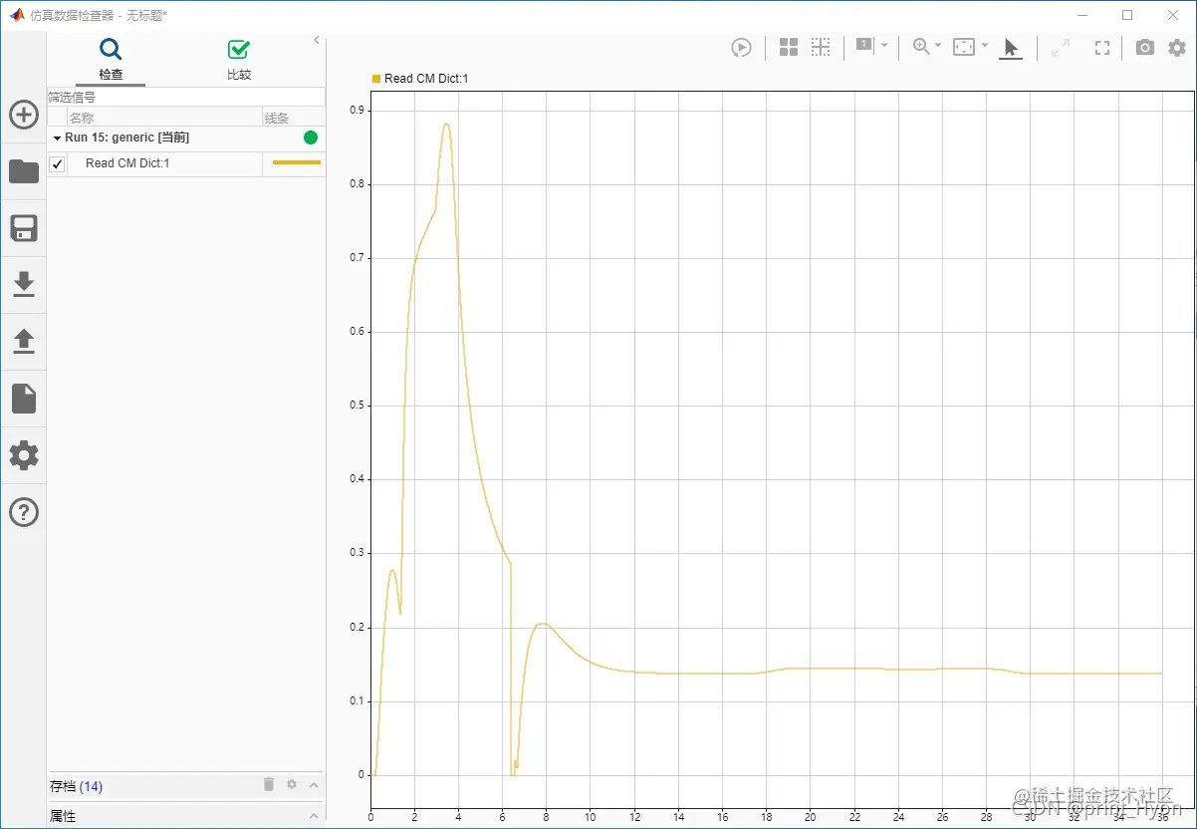Click the Import data download-arrow icon

[x=24, y=284]
